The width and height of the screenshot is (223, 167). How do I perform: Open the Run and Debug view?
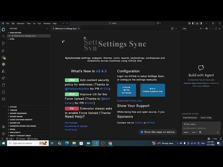point(3,50)
